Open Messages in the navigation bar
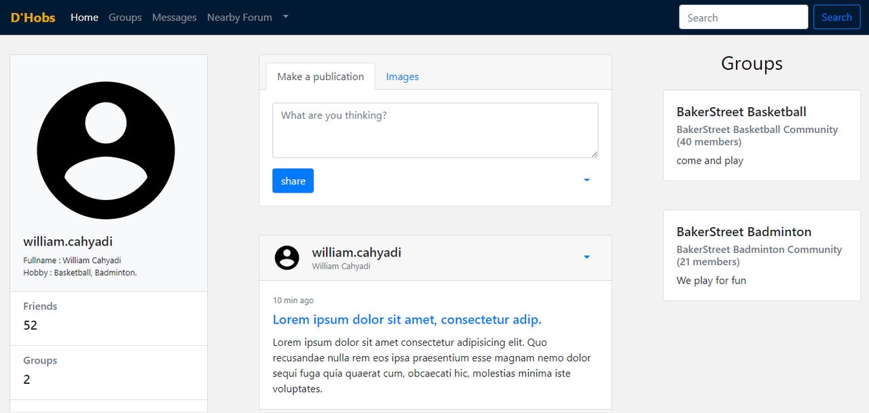The height and width of the screenshot is (413, 869). click(x=174, y=17)
